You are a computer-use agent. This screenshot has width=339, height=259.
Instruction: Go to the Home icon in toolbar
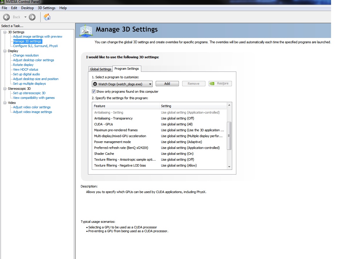[x=47, y=17]
